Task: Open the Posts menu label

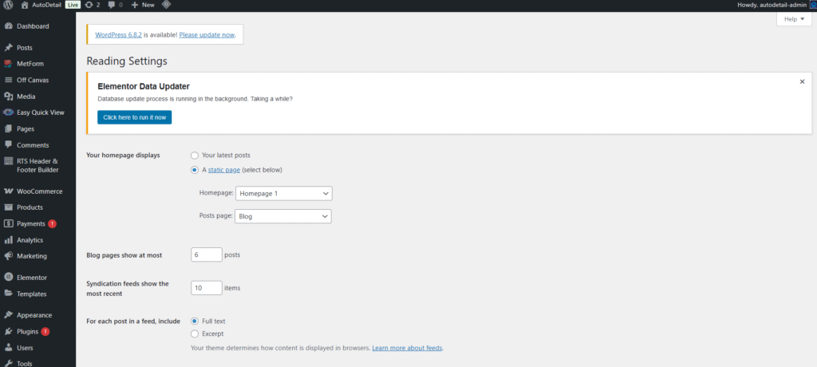Action: [x=25, y=47]
